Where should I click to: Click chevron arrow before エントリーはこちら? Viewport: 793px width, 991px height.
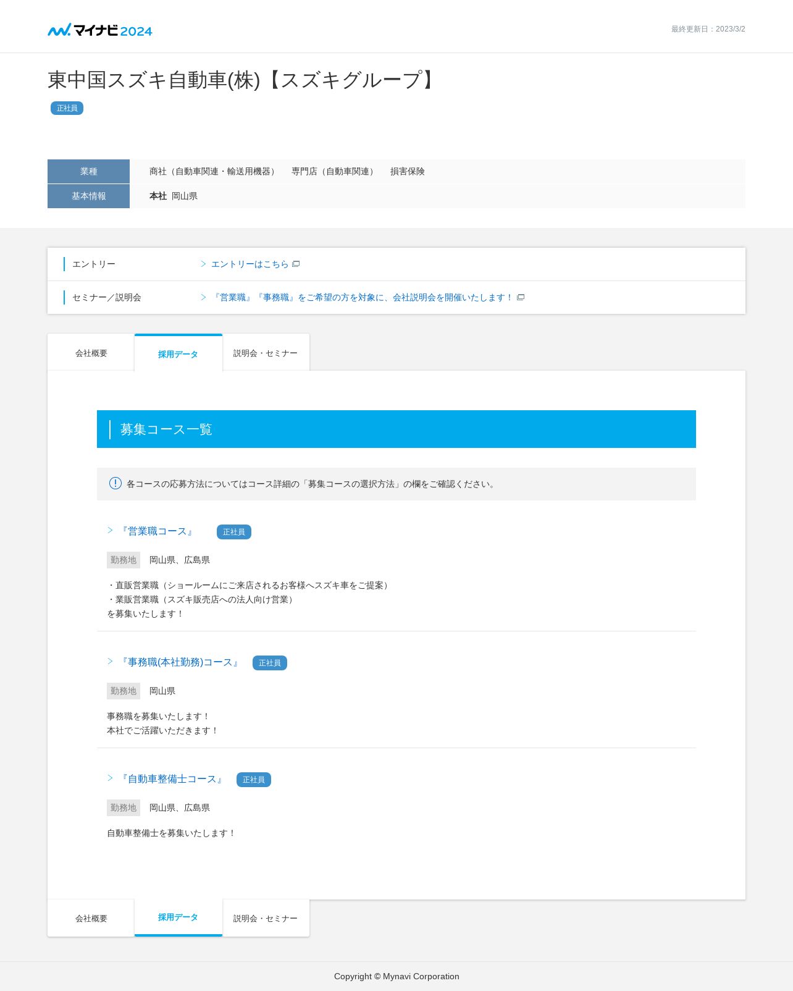[x=203, y=264]
